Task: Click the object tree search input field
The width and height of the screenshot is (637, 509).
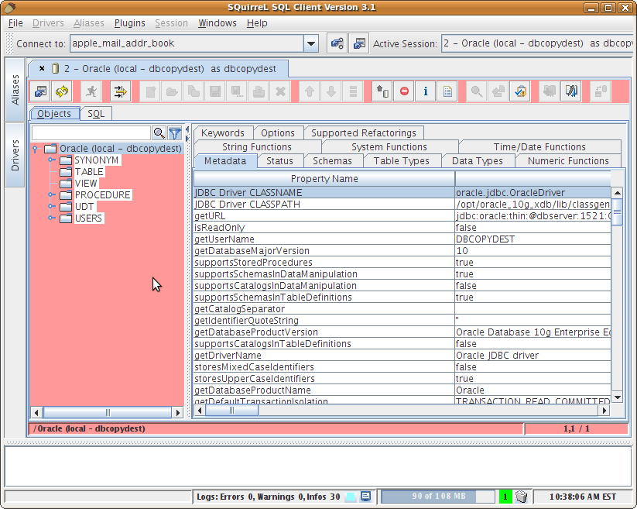Action: [91, 133]
